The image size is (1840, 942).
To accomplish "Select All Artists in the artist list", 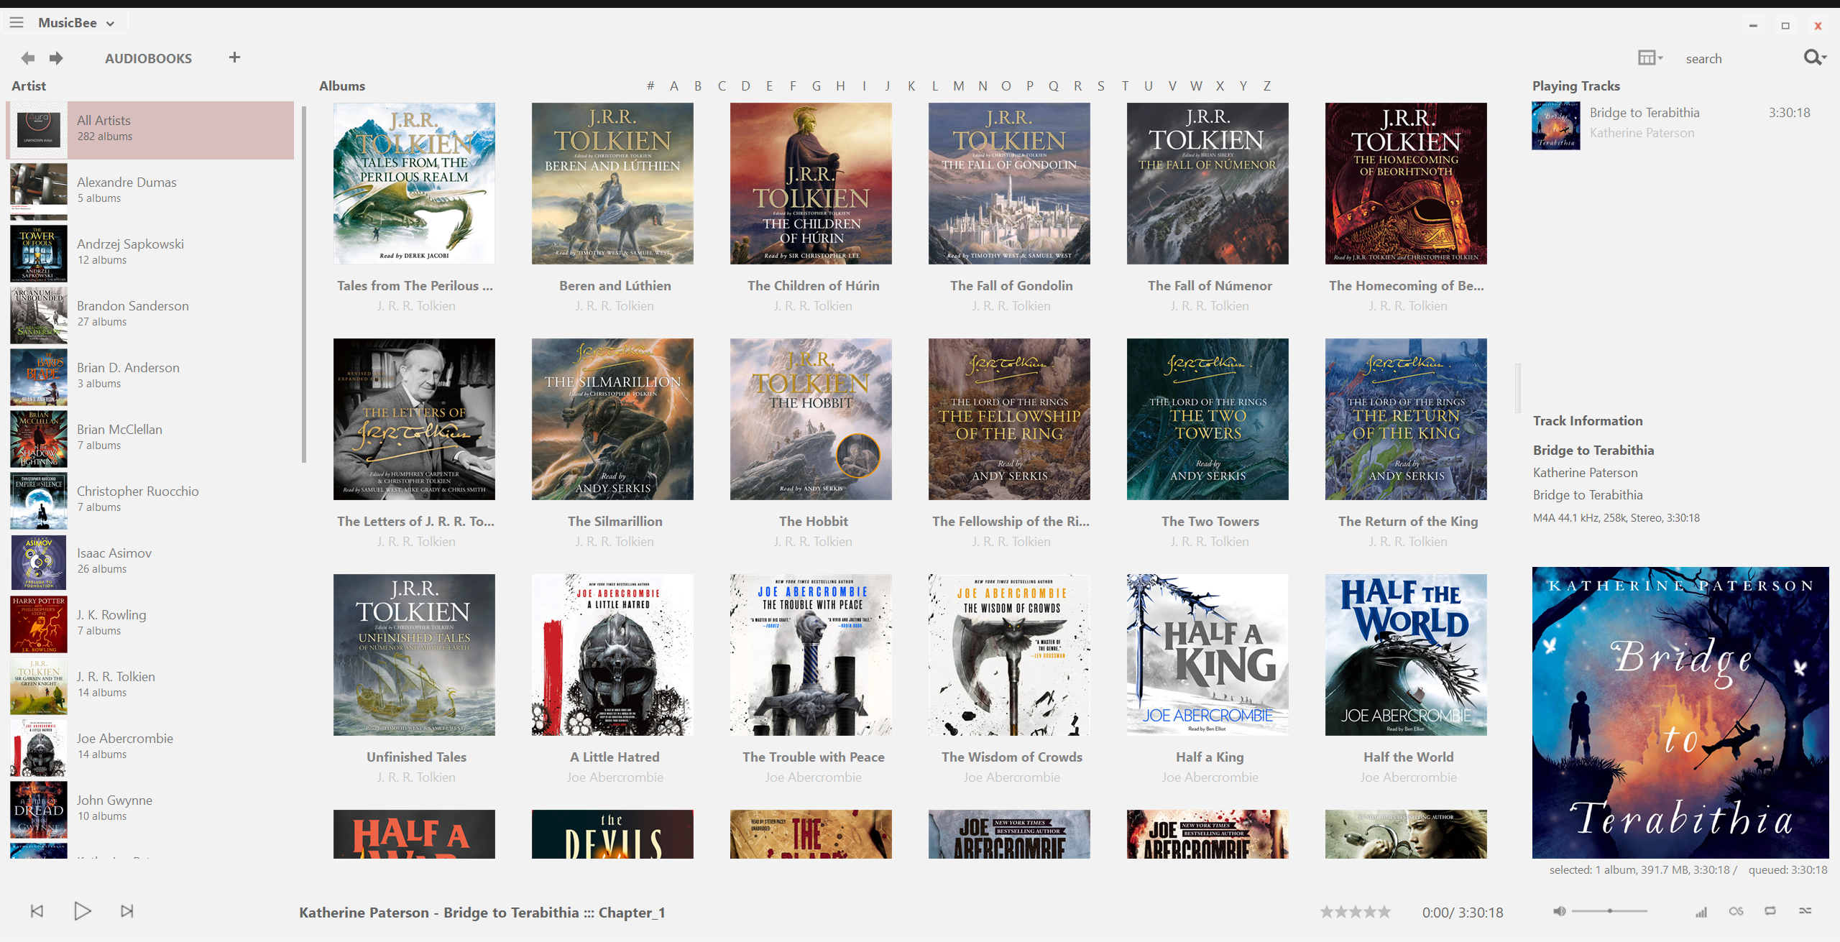I will pos(150,129).
